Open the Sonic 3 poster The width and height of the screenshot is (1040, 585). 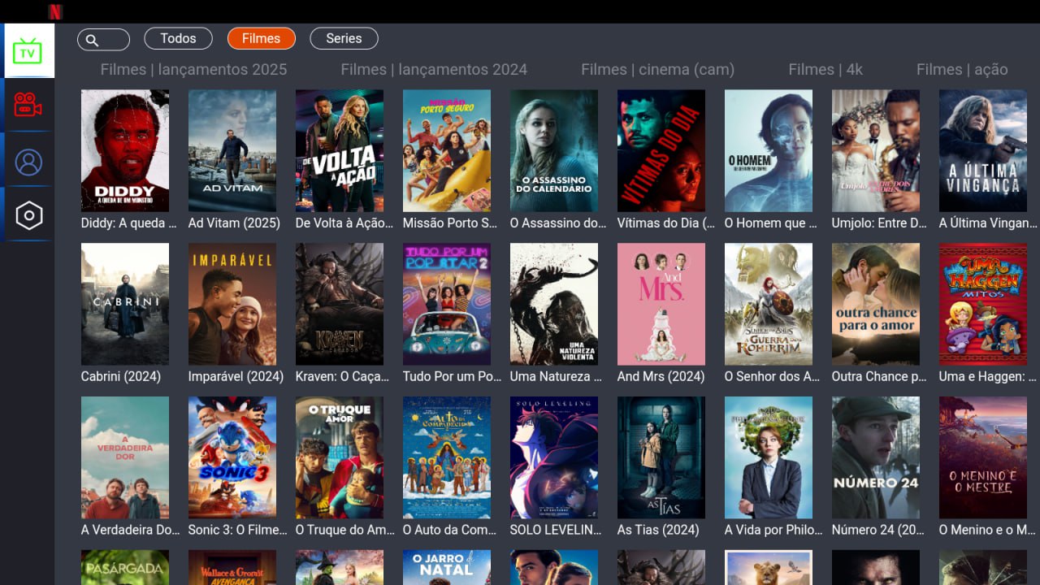(232, 457)
